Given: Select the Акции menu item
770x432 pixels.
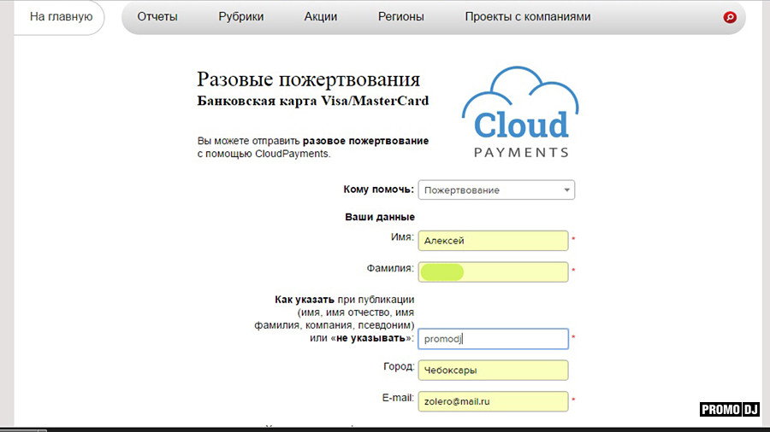Looking at the screenshot, I should [321, 17].
